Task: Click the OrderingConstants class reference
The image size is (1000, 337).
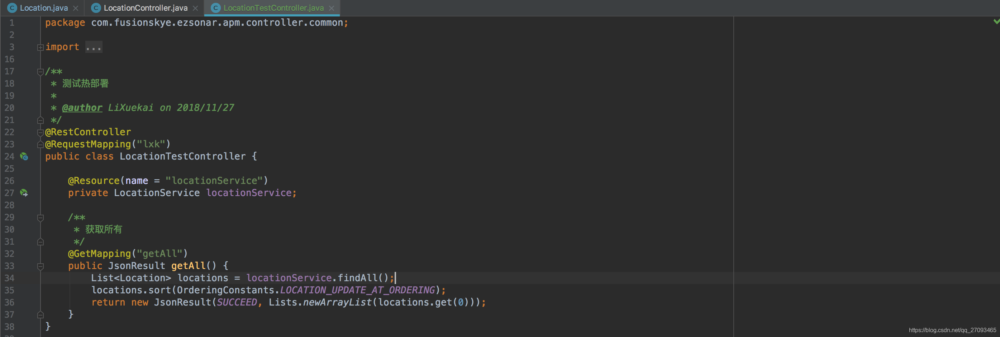Action: click(x=225, y=290)
